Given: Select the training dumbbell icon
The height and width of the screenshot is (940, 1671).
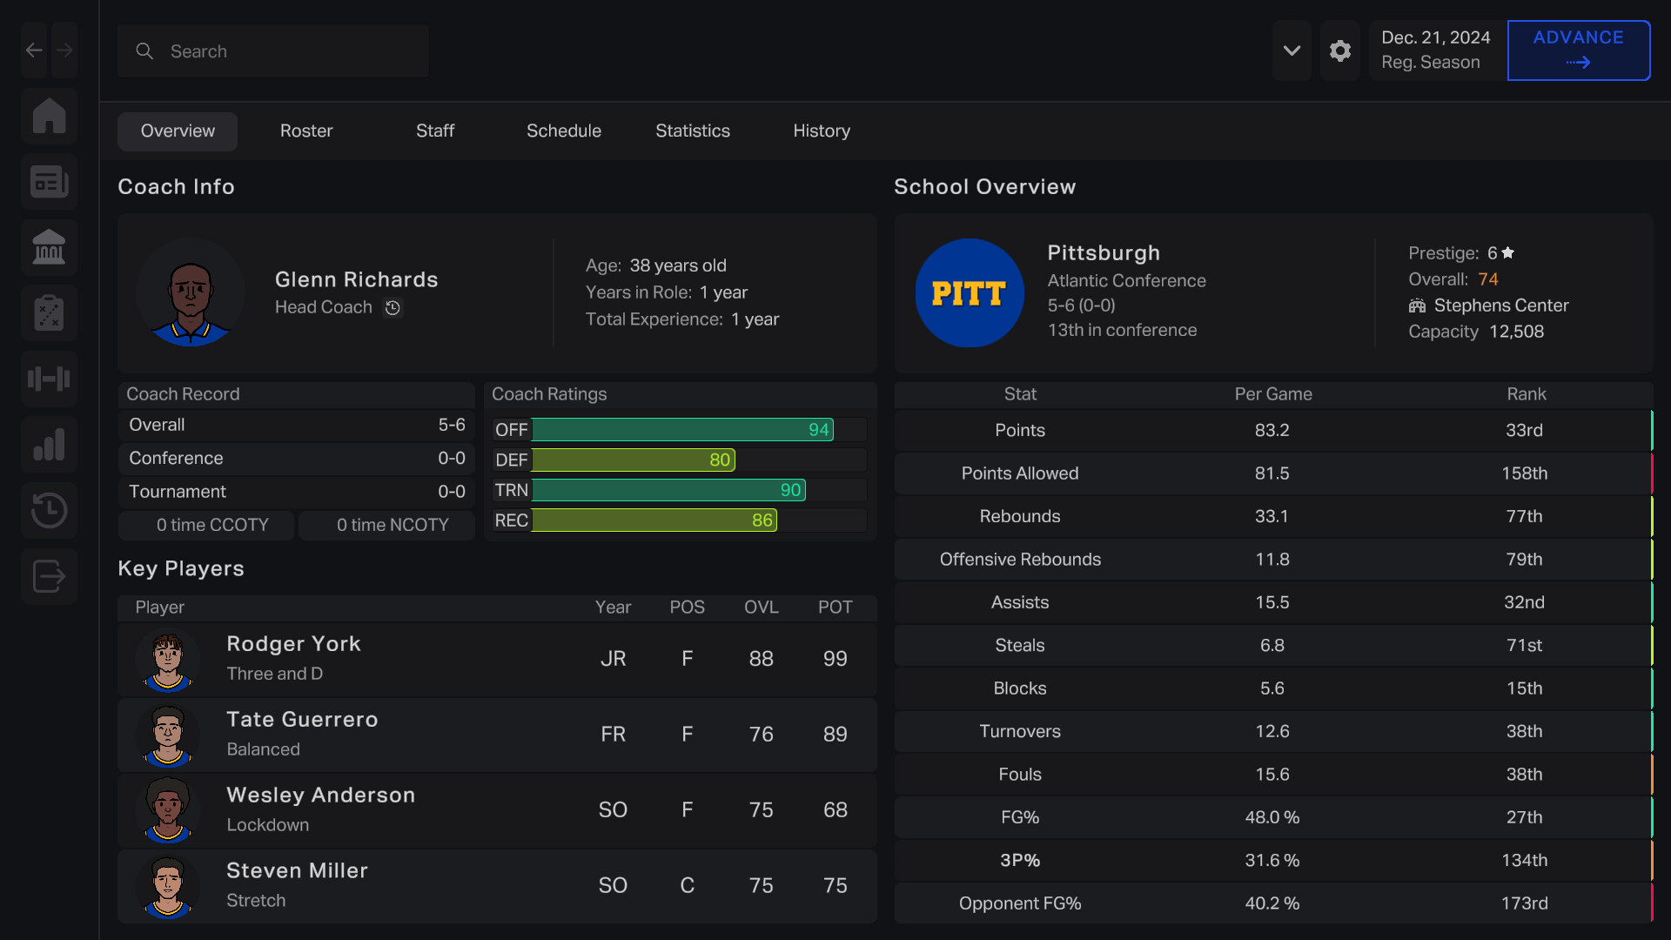Looking at the screenshot, I should 49,379.
